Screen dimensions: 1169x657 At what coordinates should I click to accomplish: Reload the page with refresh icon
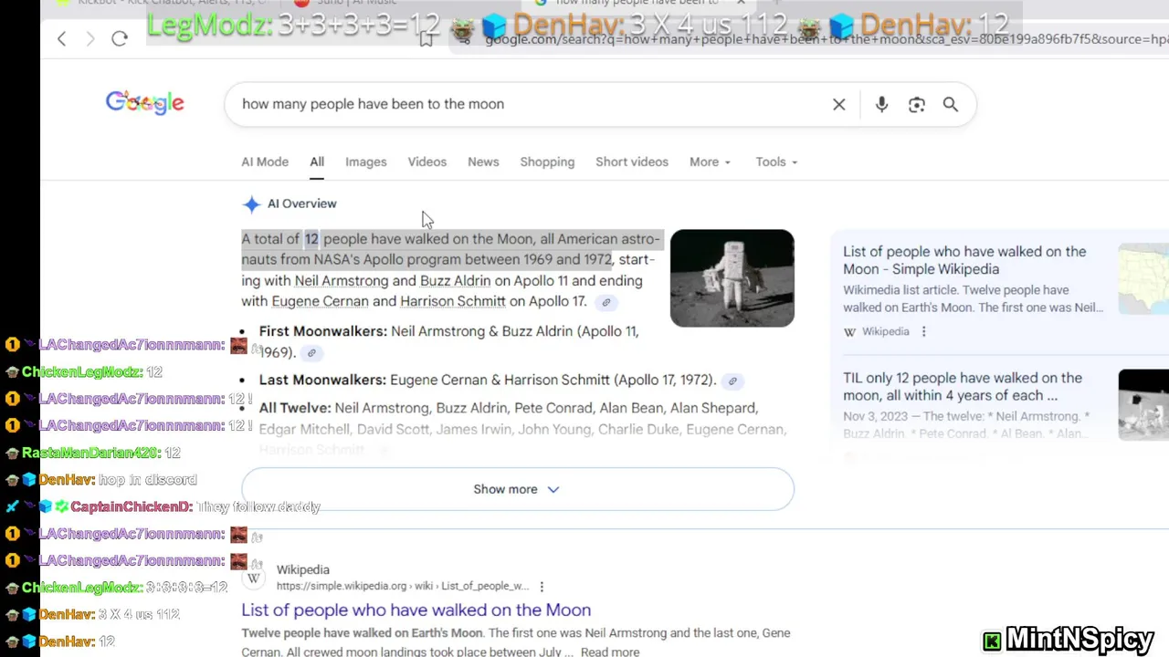click(120, 38)
